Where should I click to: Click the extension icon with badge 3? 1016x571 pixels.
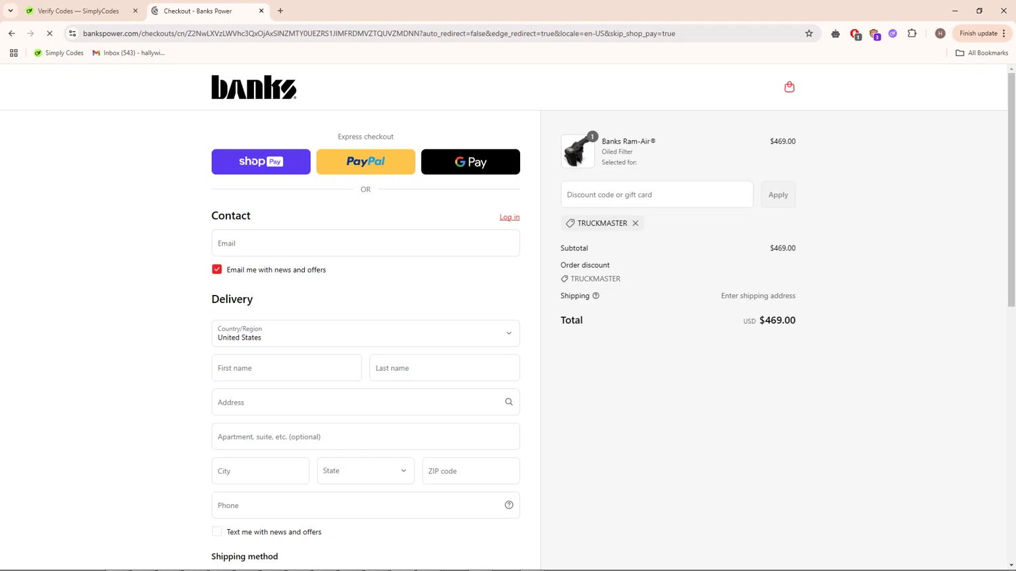[x=874, y=33]
